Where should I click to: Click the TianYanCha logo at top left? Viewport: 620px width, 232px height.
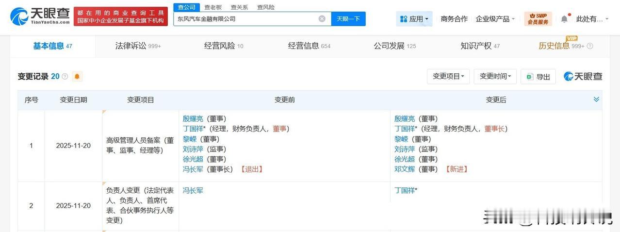click(x=40, y=16)
